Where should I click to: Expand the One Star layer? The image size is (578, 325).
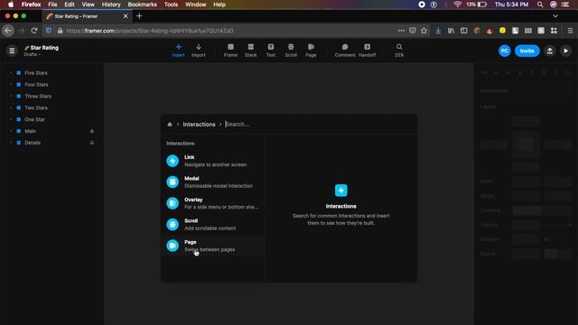coord(11,119)
